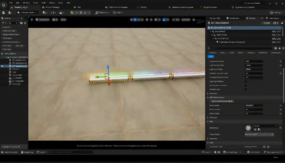The image size is (285, 163).
Task: Toggle the Disable Lights checkbox
Action: click(246, 89)
